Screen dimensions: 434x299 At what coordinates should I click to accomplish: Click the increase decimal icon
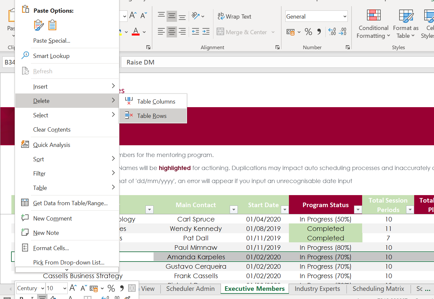(332, 32)
